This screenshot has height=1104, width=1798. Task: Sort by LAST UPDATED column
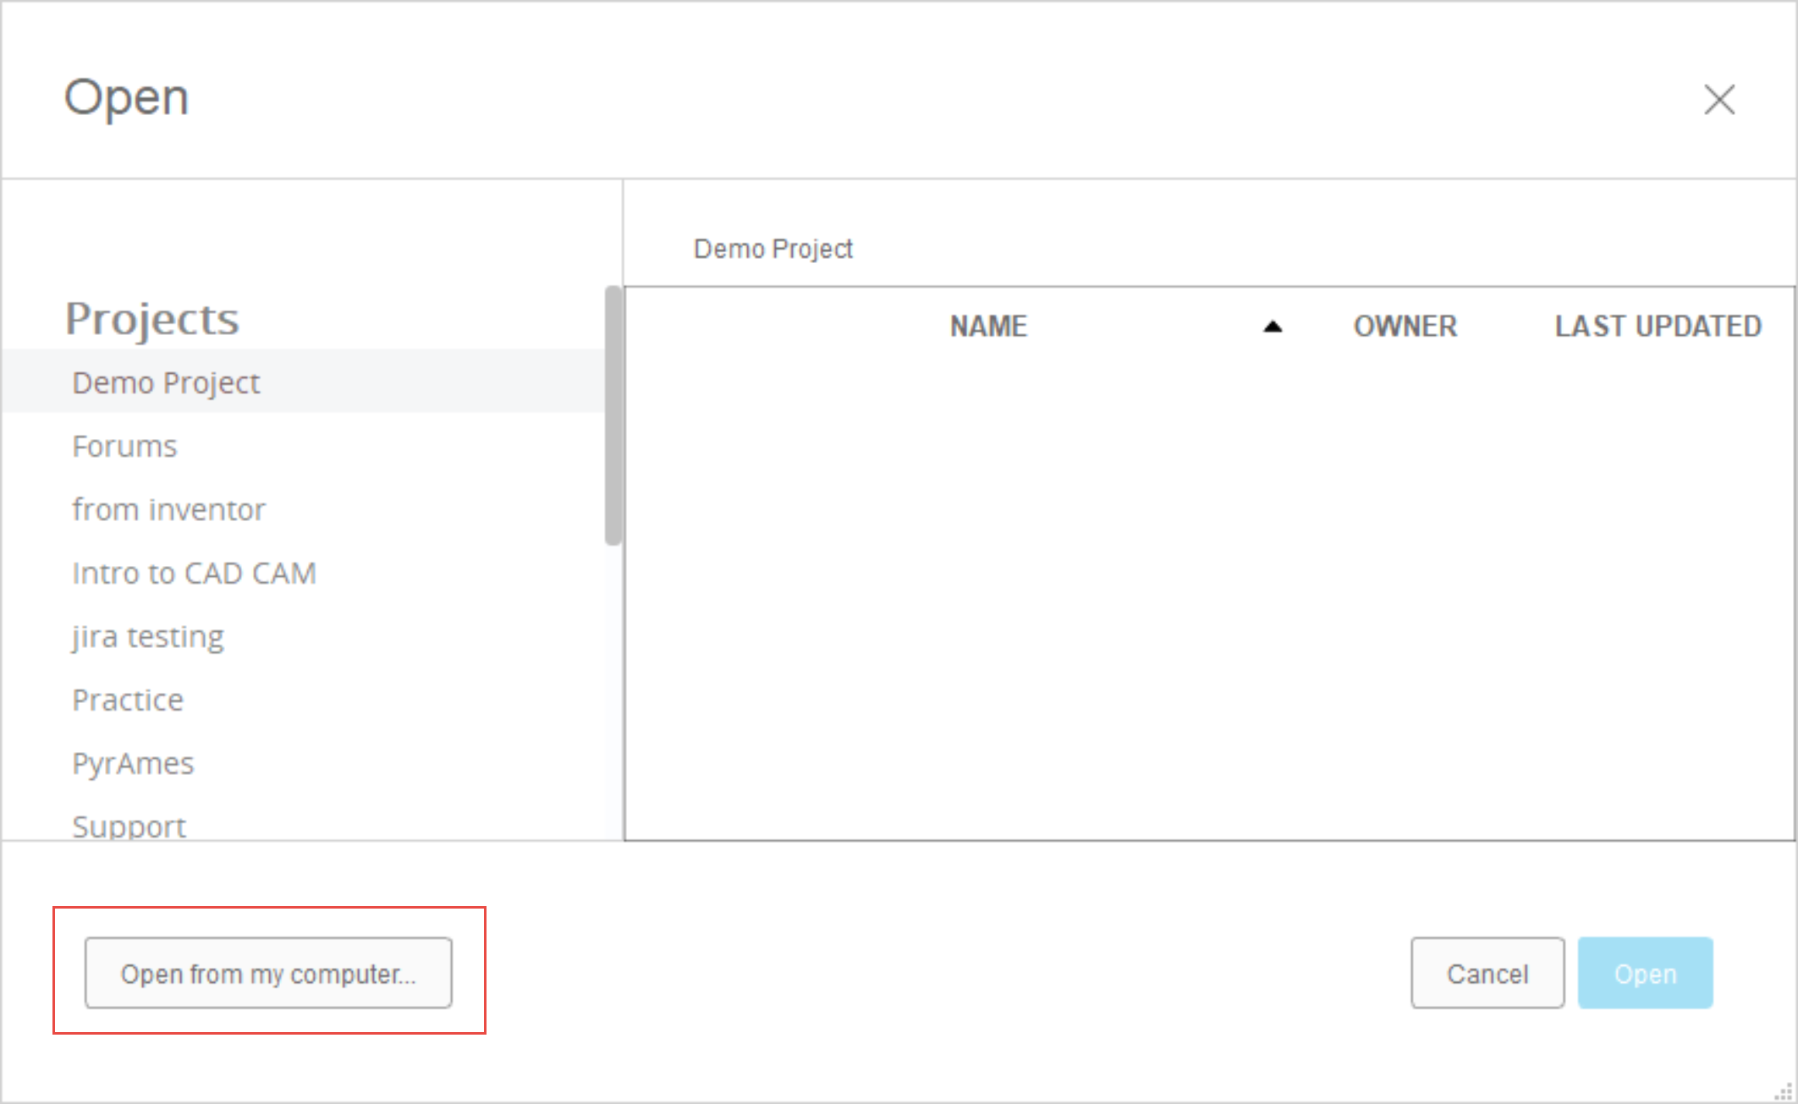1658,326
